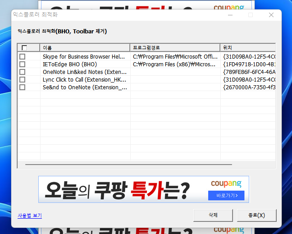Click the 종료(X) button

click(256, 215)
